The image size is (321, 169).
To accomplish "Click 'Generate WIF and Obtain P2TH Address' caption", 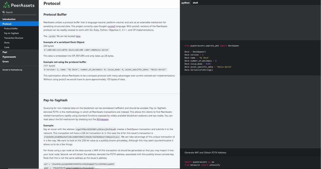I will point(205,153).
